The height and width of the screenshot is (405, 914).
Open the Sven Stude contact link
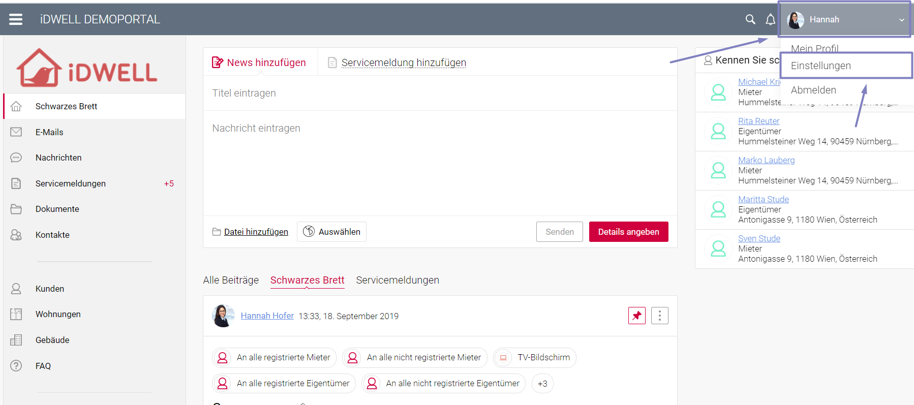click(759, 238)
